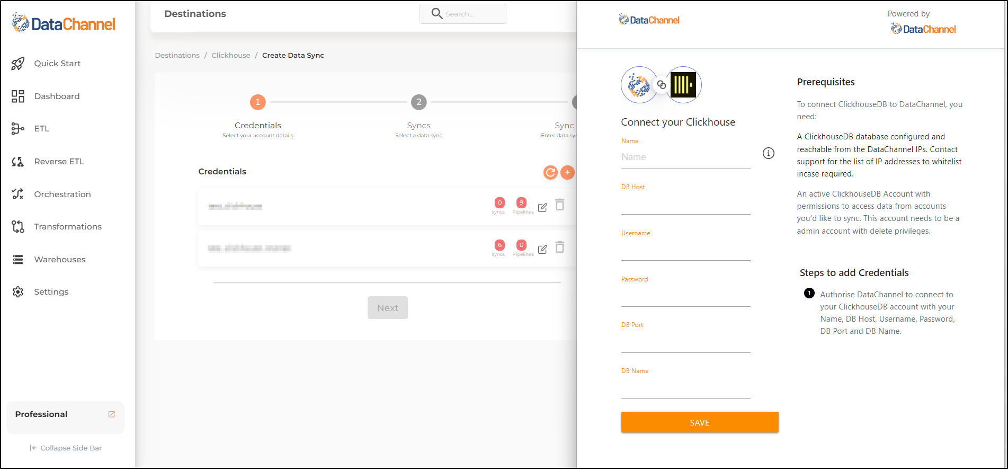
Task: Click the 'Credentials' section heading above list
Action: (222, 172)
